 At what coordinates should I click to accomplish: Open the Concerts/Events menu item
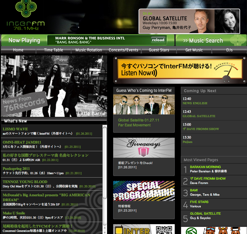click(124, 50)
